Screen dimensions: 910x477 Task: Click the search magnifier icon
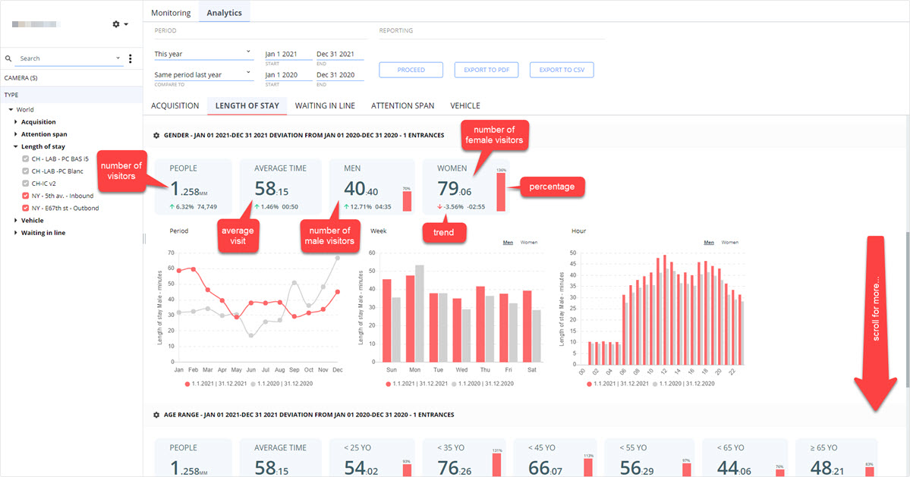(x=8, y=58)
